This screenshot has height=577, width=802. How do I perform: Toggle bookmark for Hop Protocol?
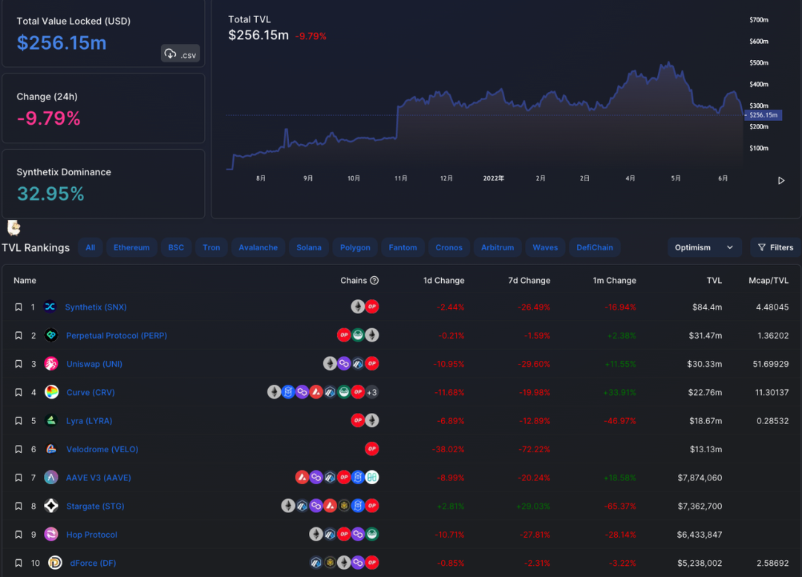tap(19, 535)
